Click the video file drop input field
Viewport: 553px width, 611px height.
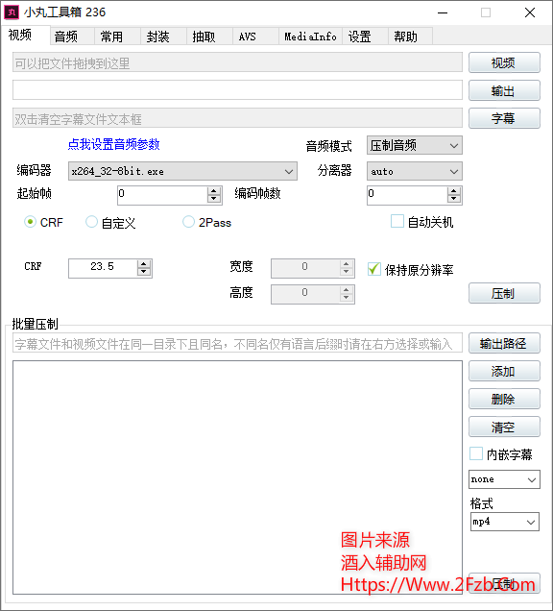click(x=237, y=62)
